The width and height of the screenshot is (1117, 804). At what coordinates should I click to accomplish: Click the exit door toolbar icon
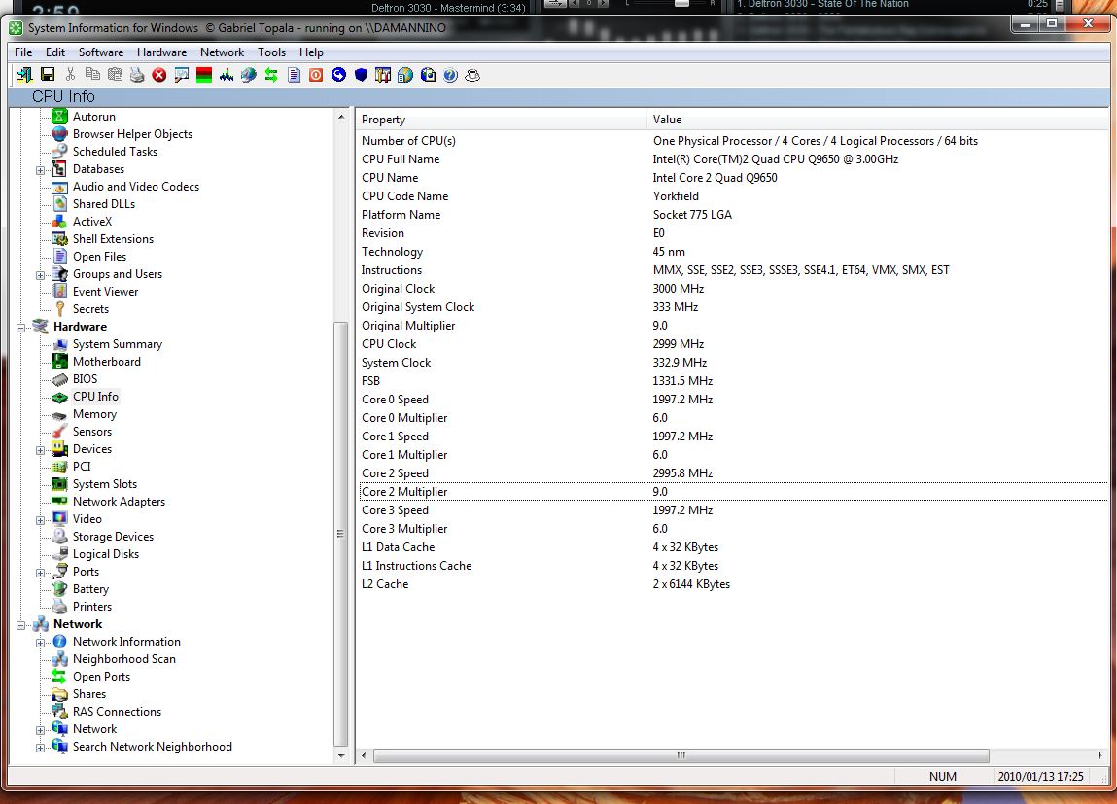pyautogui.click(x=25, y=75)
